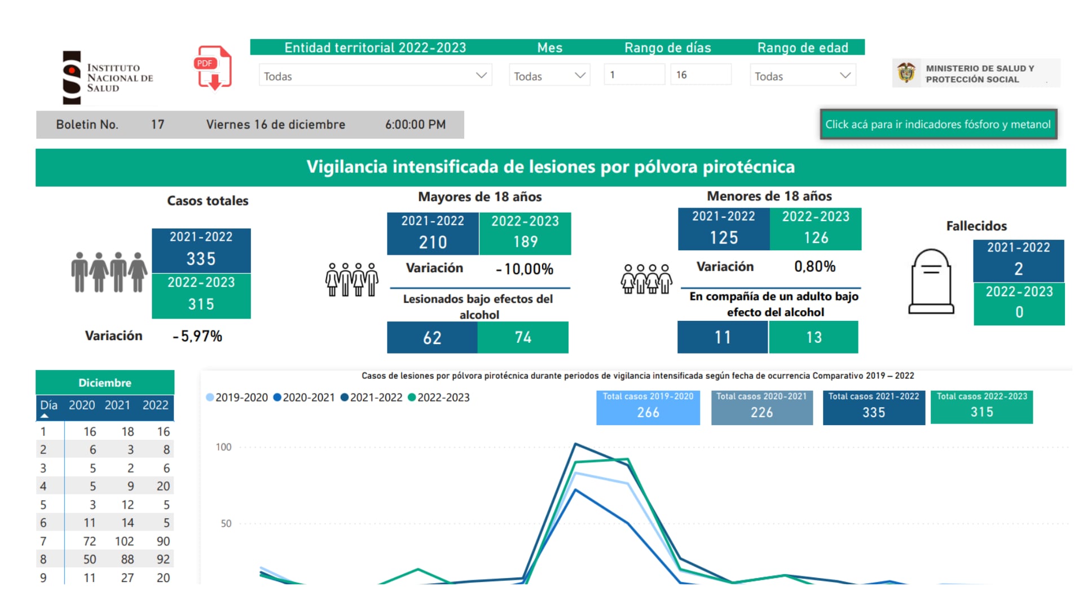Expand the Mes dropdown

[549, 76]
